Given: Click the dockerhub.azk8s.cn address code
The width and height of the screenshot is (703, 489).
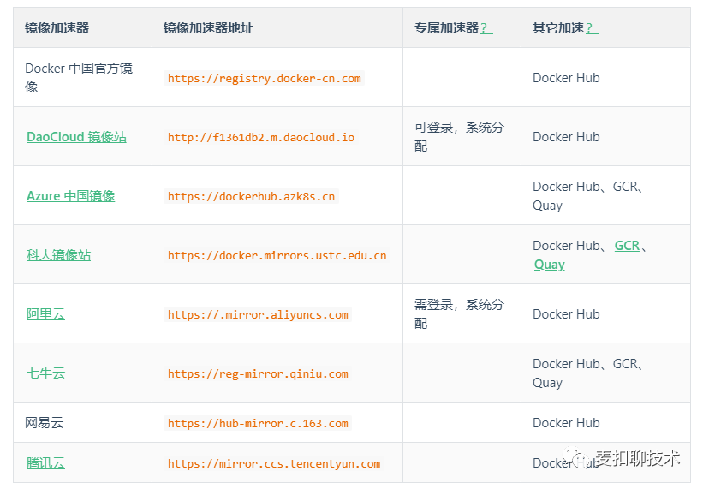Looking at the screenshot, I should click(252, 196).
